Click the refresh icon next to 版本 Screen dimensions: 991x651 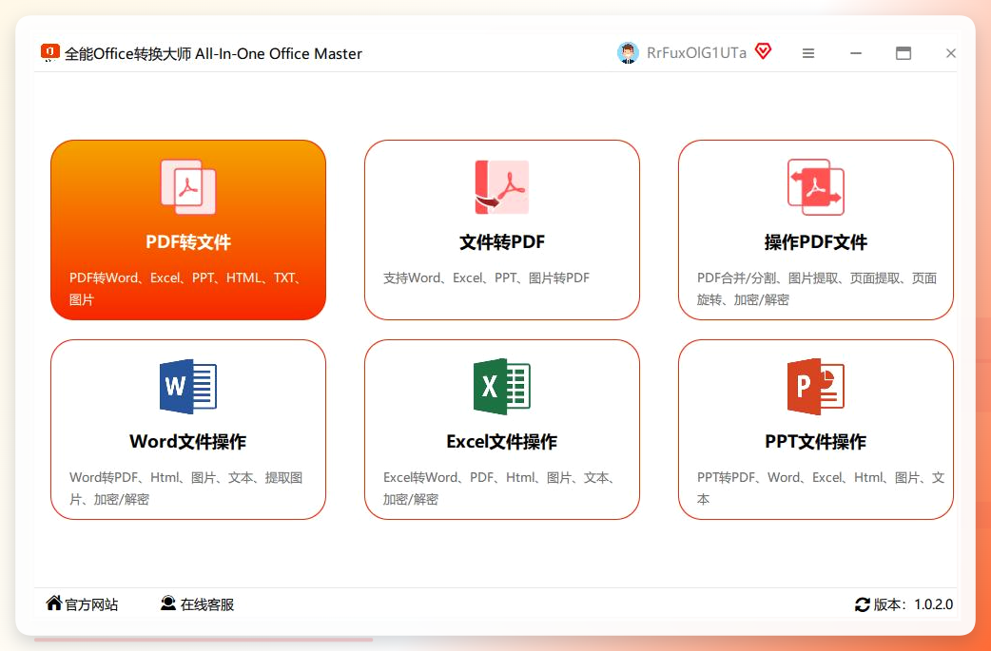(862, 604)
